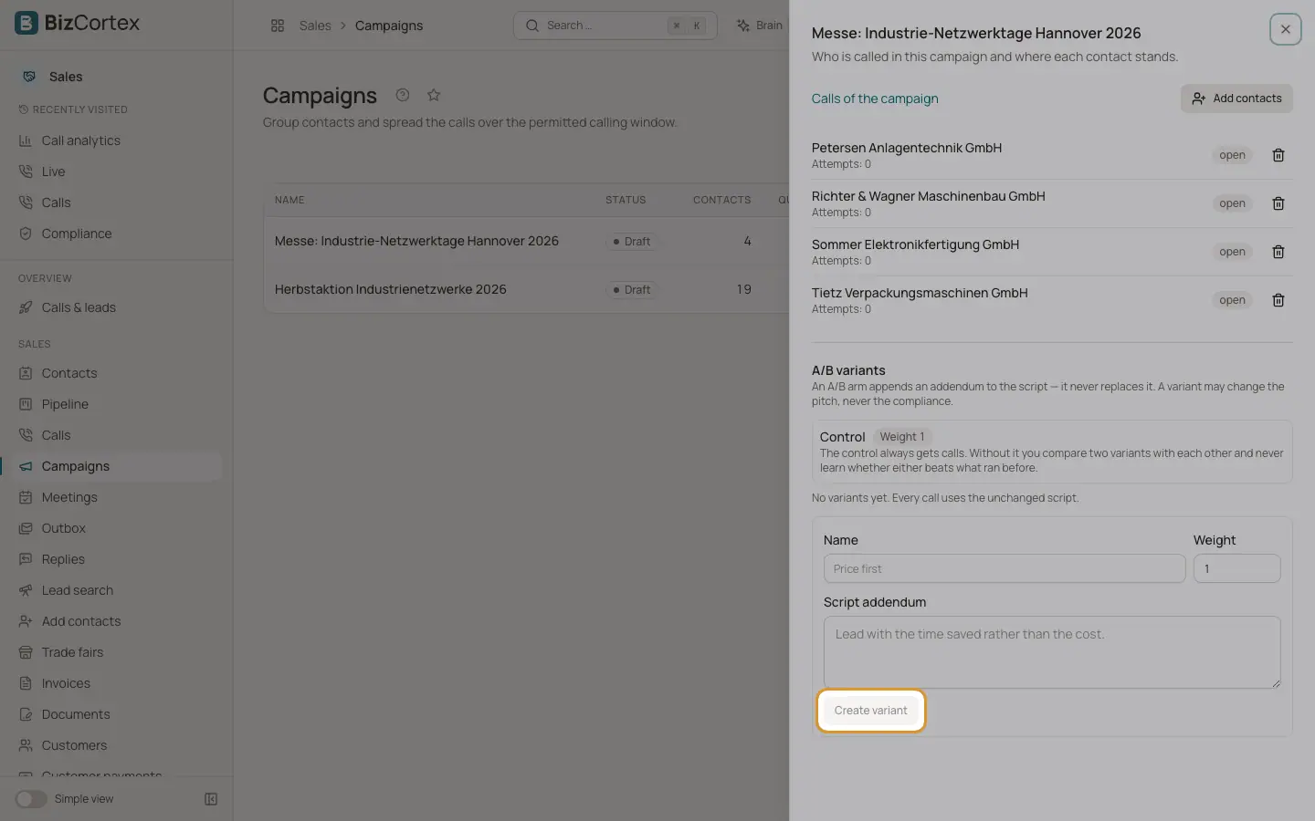Open the search box
This screenshot has height=821, width=1315.
(x=615, y=26)
